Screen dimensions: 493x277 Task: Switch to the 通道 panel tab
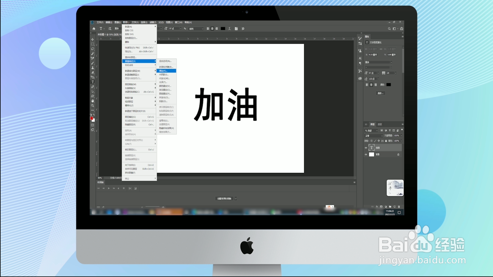pyautogui.click(x=380, y=124)
